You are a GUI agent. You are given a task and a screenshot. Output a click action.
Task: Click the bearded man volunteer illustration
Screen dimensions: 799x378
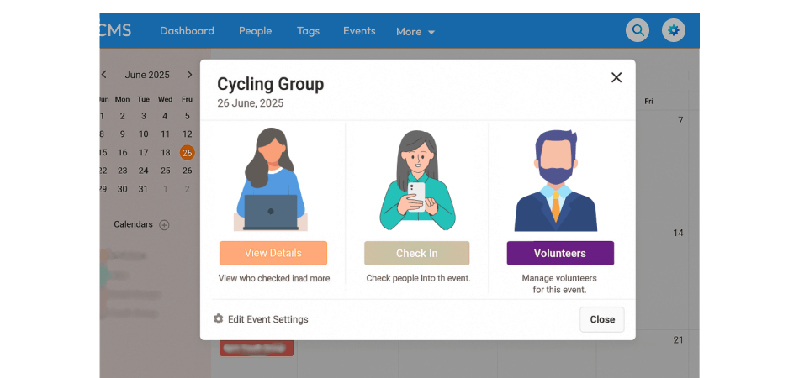(556, 180)
